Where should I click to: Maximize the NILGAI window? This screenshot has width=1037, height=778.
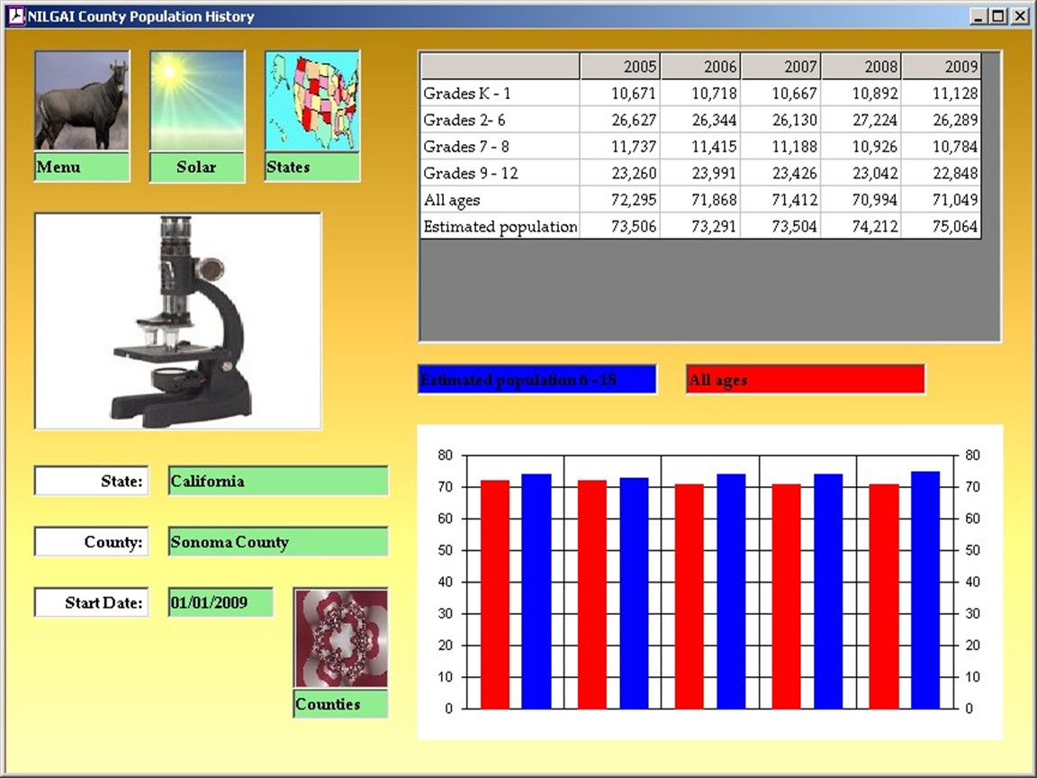[999, 16]
